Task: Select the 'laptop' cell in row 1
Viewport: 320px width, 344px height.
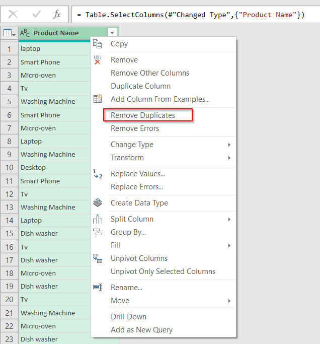Action: point(54,49)
